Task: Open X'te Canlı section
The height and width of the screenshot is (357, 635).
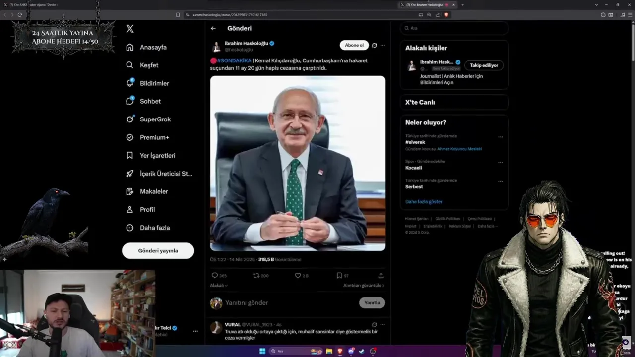Action: click(454, 102)
